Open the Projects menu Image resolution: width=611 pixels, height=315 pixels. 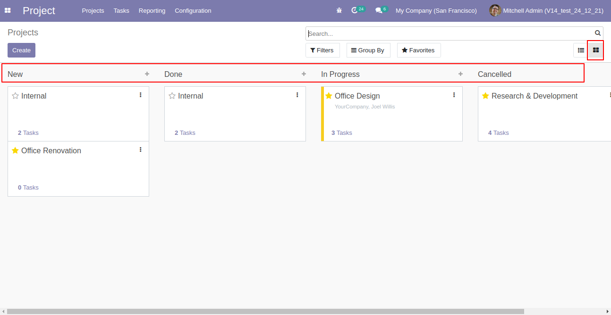pos(93,10)
